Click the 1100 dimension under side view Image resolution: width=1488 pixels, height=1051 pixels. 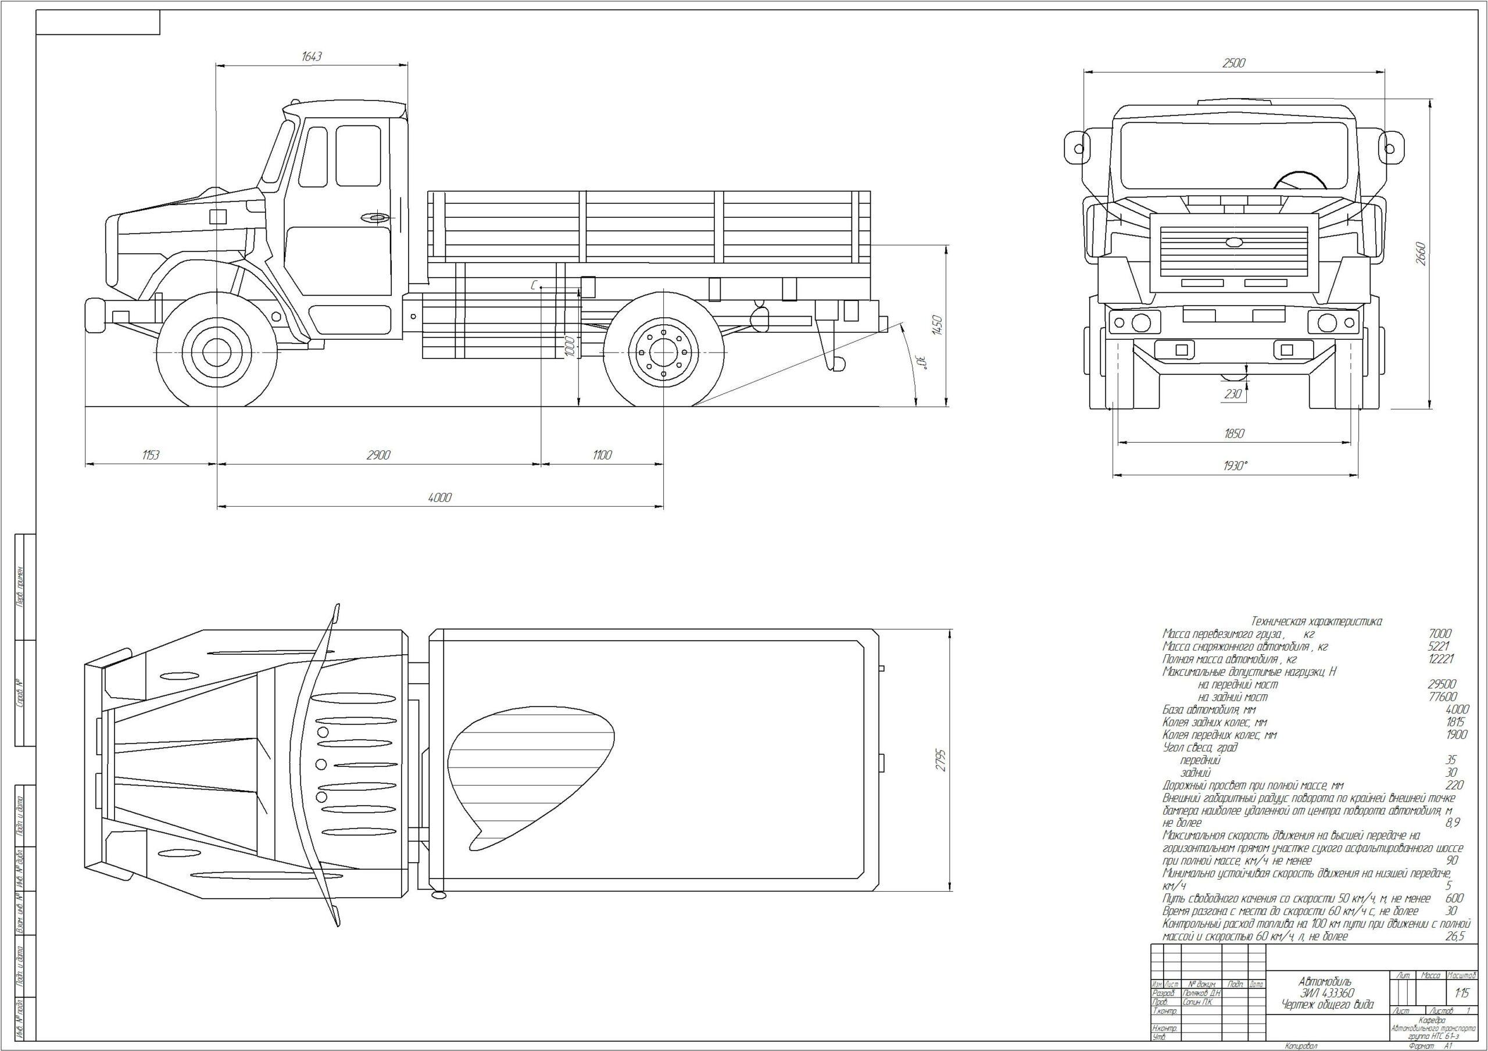coord(602,455)
